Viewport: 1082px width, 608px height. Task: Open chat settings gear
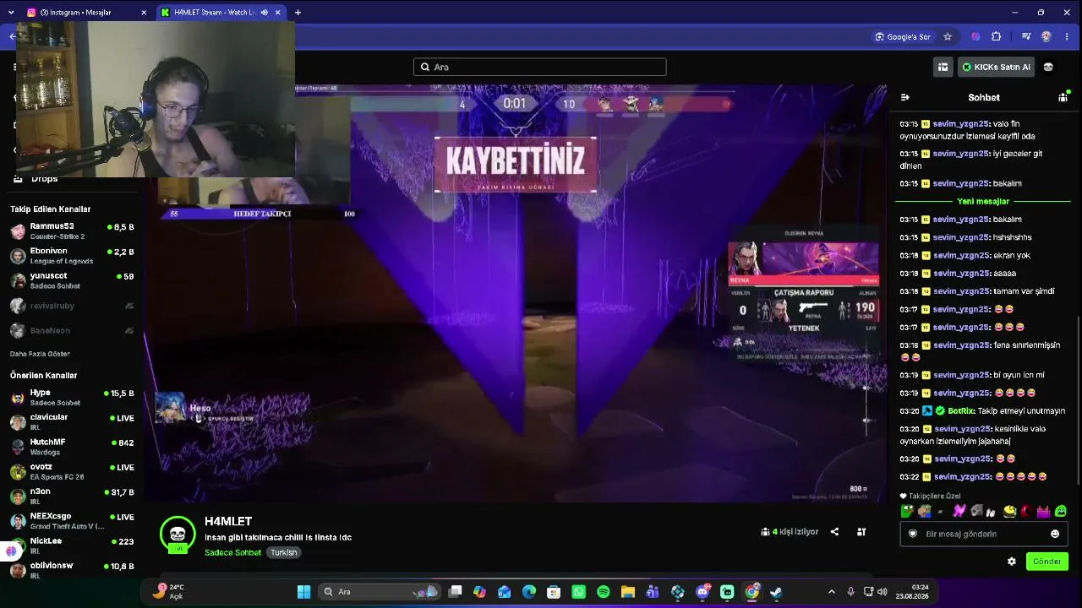(x=1012, y=562)
